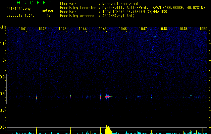The image size is (211, 134).
Task: Click the Ogata-vill. Akita-Pref. JAPAN location text
Action: tap(154, 8)
